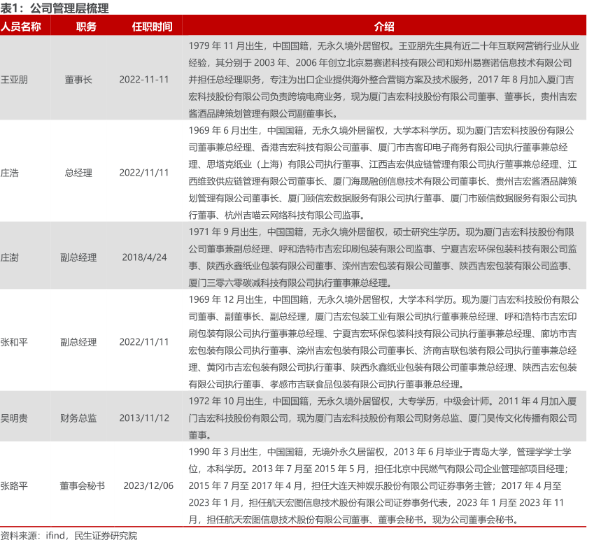Select the name cell 吴明贵

click(15, 418)
